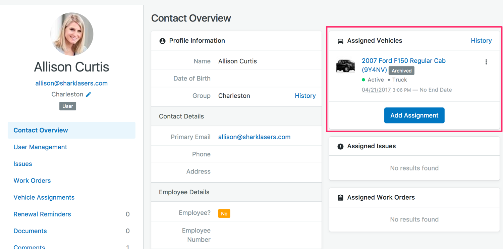Open the 2007 Ford F150 Regular Cab link

(403, 61)
